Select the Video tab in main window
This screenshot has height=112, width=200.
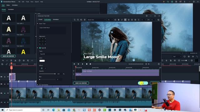point(8,5)
